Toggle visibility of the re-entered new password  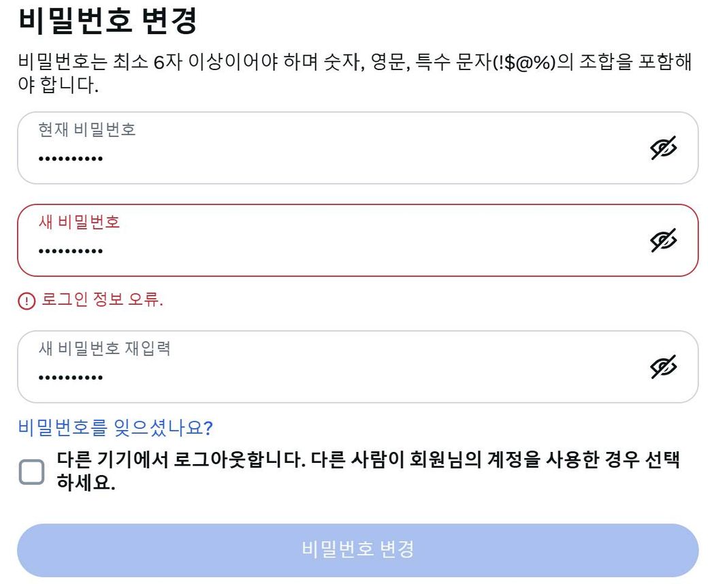point(663,366)
